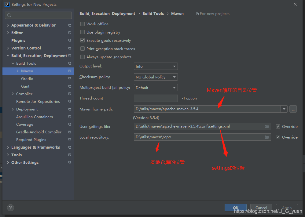Uncheck Execute goals recursively
Image resolution: width=305 pixels, height=217 pixels.
click(83, 40)
